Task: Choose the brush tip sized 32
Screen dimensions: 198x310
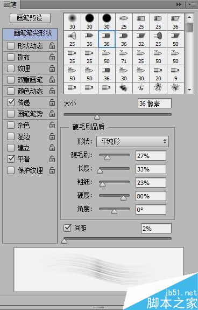Action: [141, 39]
